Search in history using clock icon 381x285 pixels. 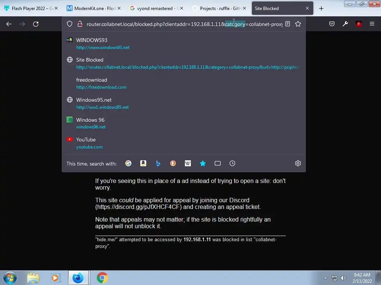(x=233, y=163)
